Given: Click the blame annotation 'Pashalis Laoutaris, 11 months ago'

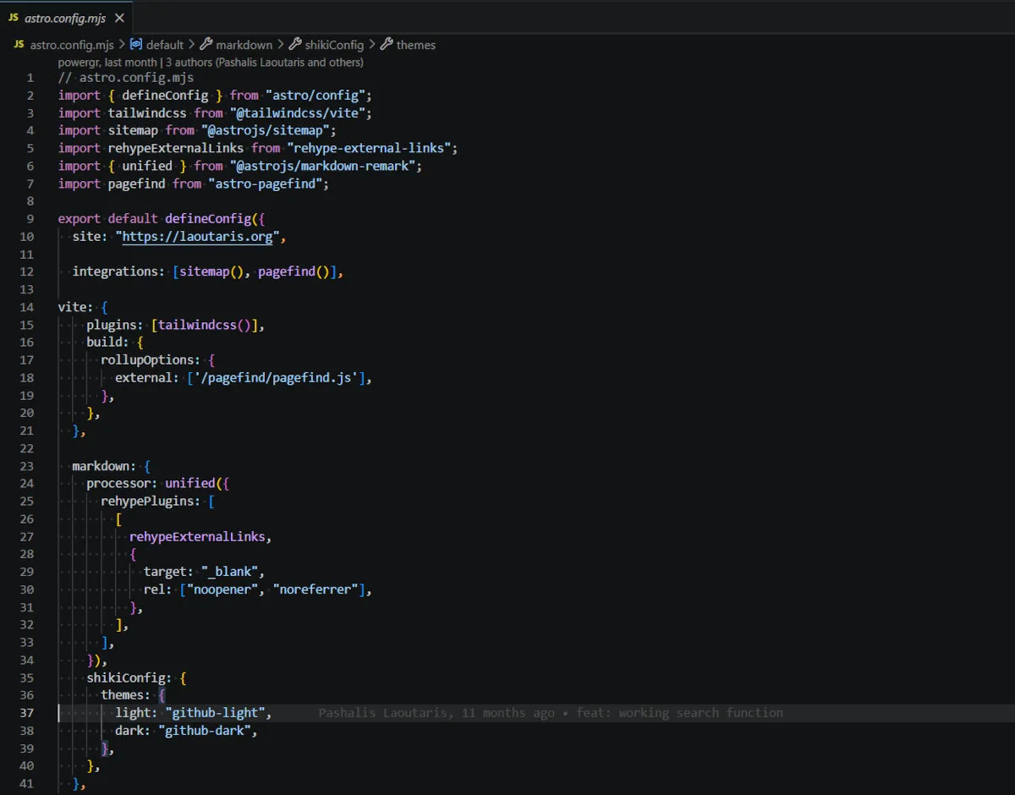Looking at the screenshot, I should tap(436, 713).
